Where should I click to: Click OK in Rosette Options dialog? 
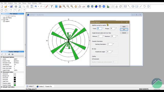tap(124, 30)
